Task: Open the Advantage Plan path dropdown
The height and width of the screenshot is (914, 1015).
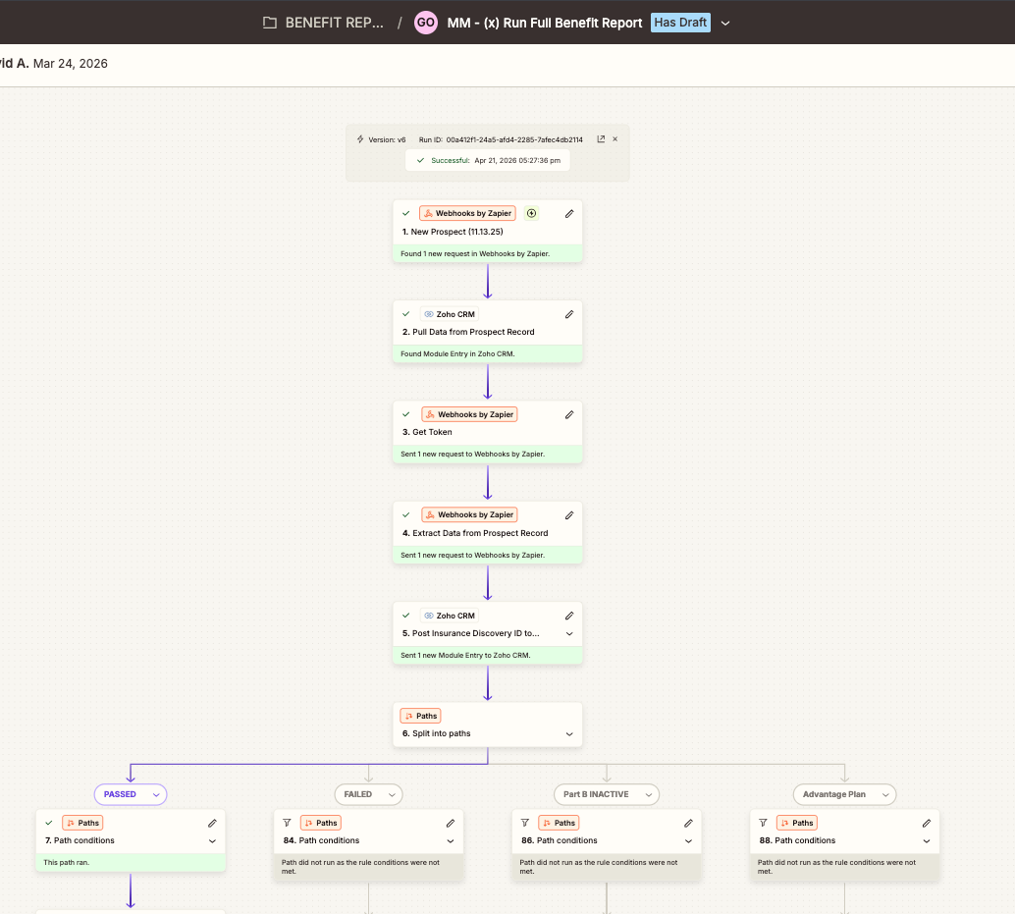Action: click(x=884, y=794)
